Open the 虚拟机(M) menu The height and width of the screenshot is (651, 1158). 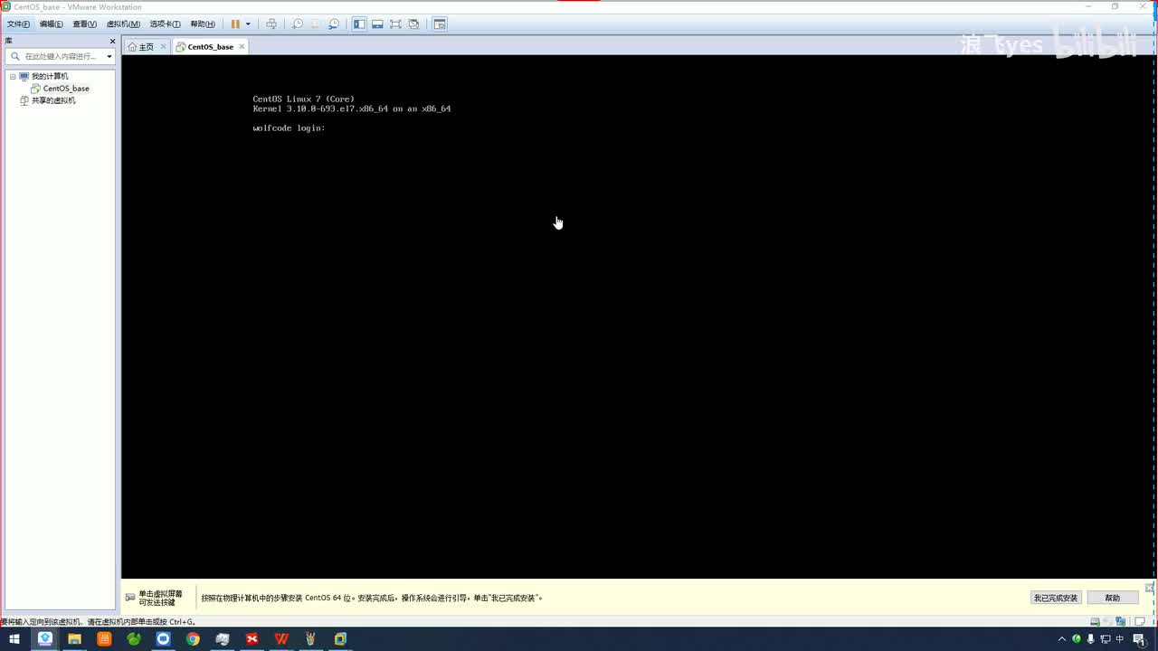point(123,24)
